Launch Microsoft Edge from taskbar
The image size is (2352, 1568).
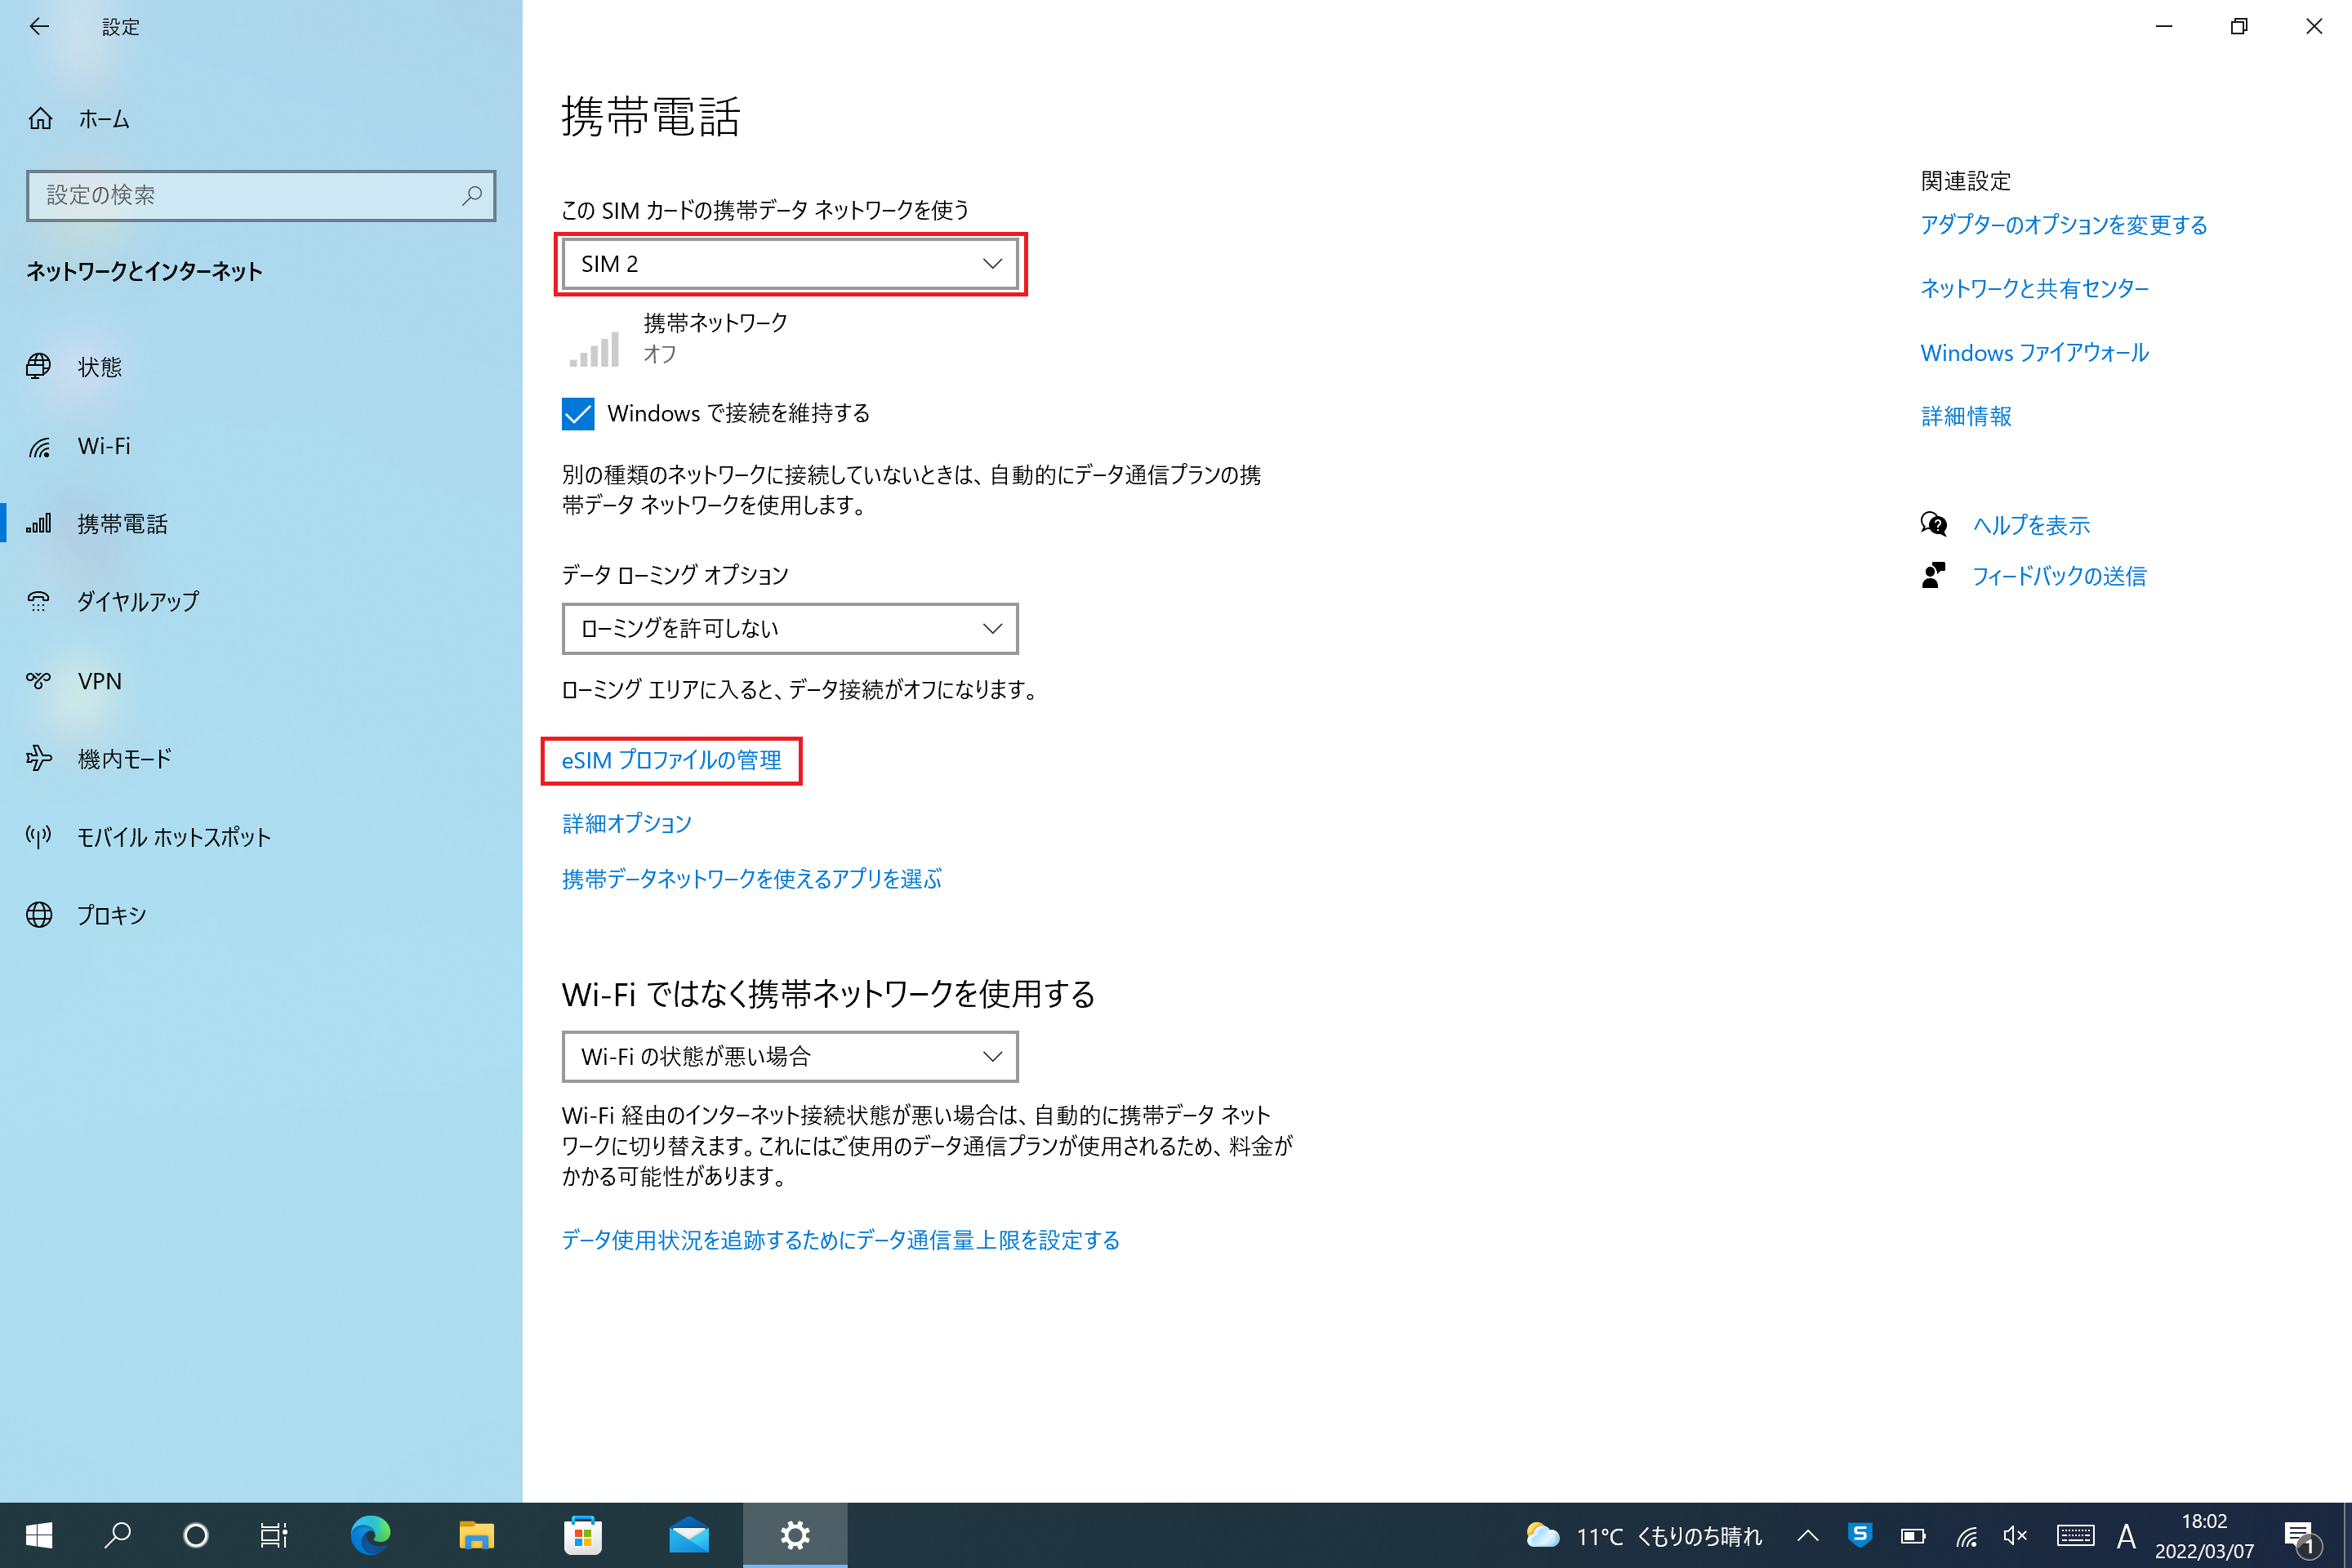pos(370,1535)
